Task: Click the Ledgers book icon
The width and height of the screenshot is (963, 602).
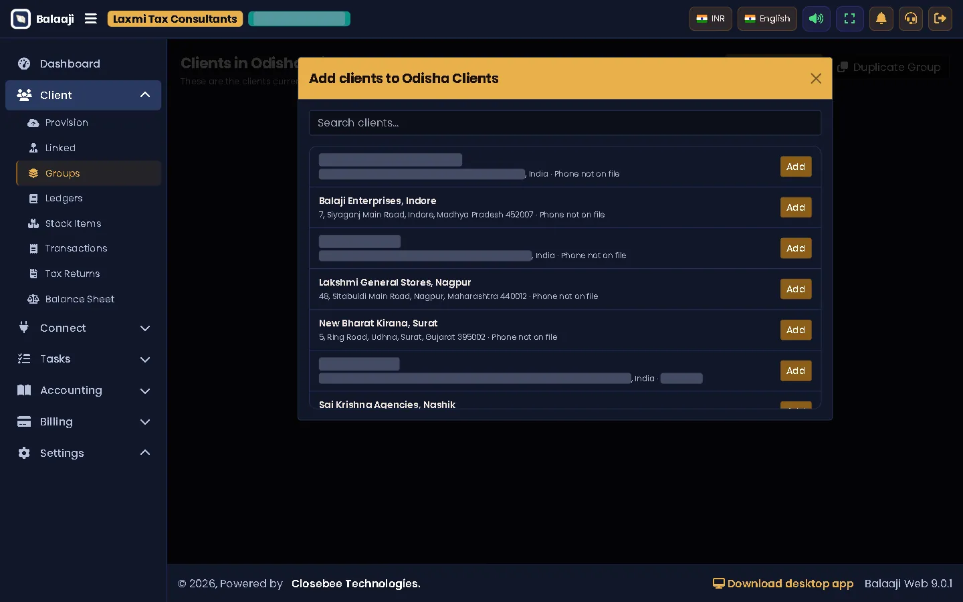Action: pyautogui.click(x=33, y=199)
